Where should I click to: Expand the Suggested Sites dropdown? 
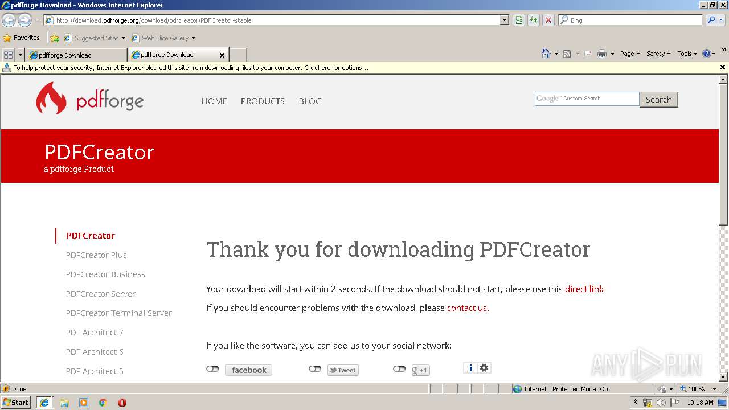click(x=123, y=38)
